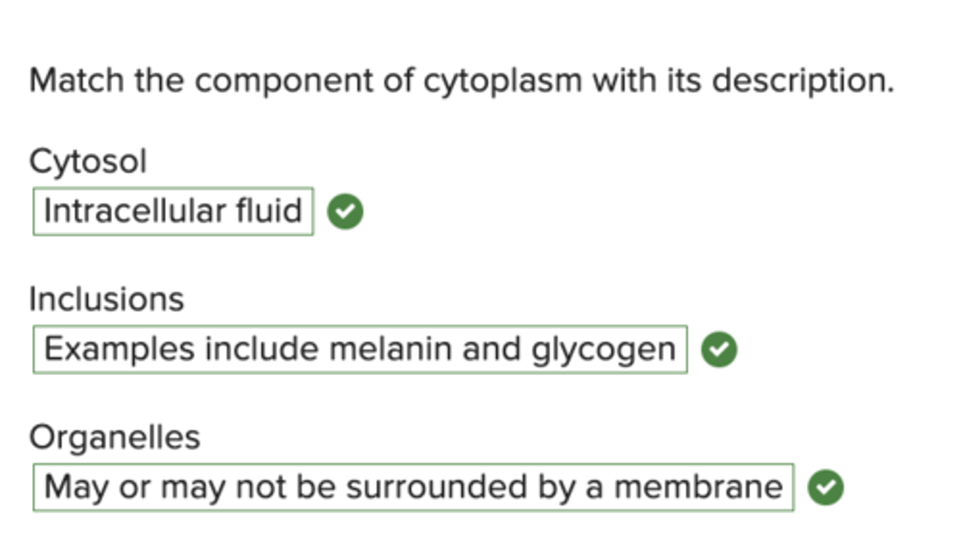Open the May or may not be surrounded box
The width and height of the screenshot is (961, 534).
(x=413, y=487)
